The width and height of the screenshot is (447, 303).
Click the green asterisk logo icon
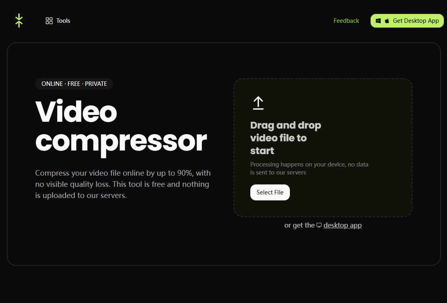pyautogui.click(x=19, y=20)
